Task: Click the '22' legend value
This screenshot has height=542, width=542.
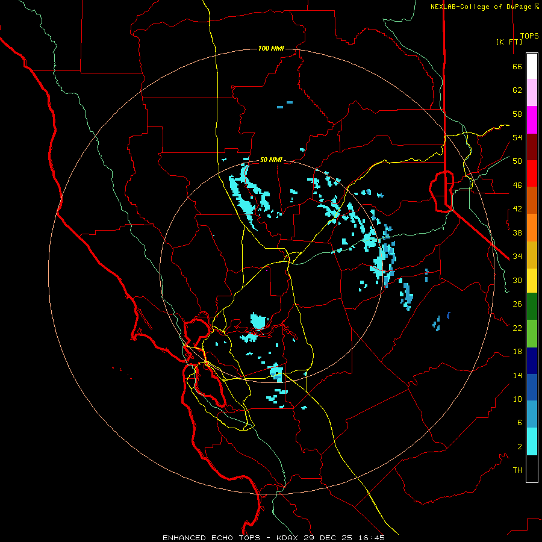Action: [x=517, y=328]
